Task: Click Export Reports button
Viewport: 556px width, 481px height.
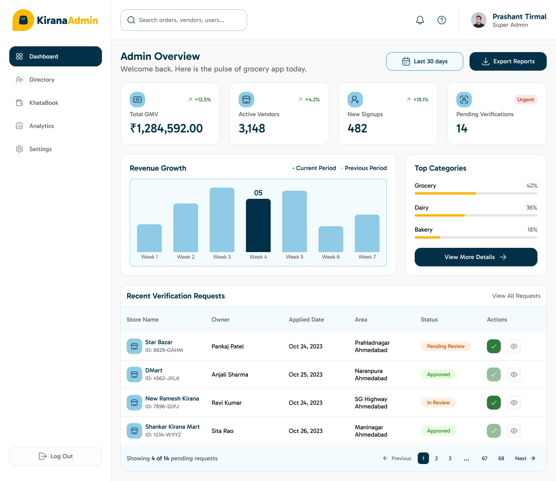Action: click(x=508, y=61)
